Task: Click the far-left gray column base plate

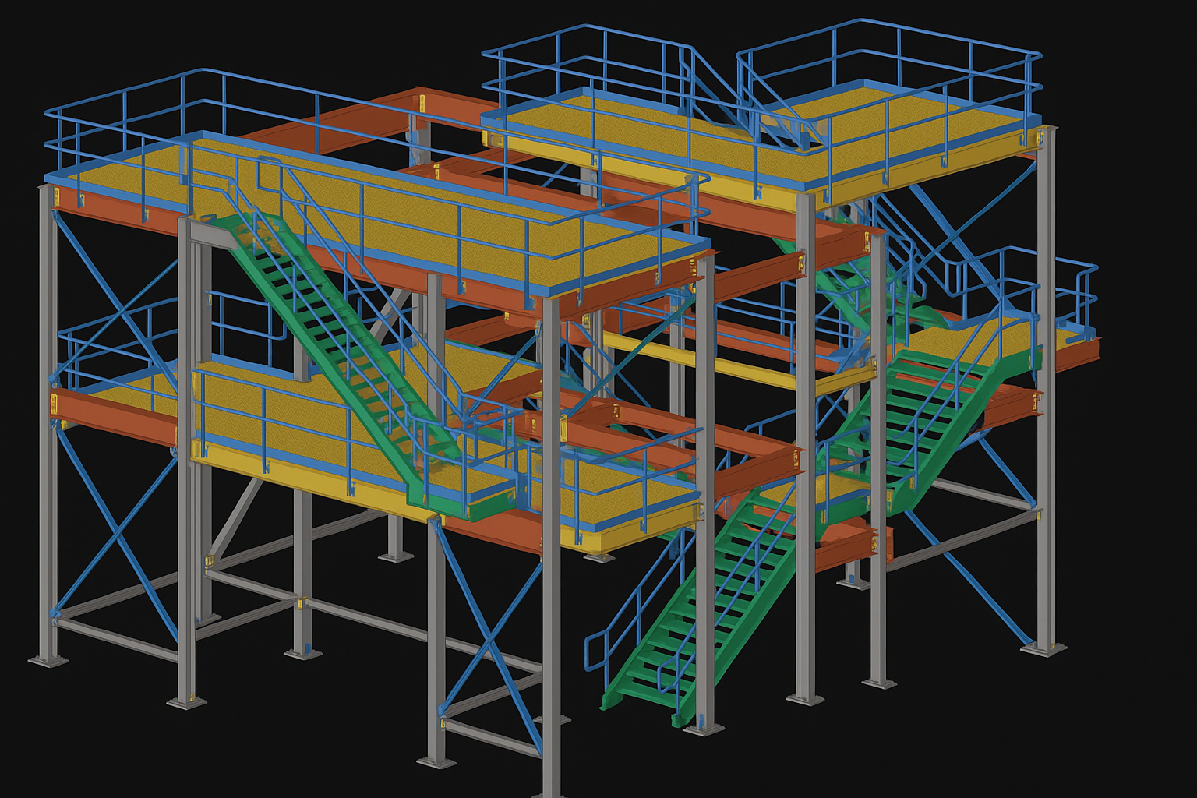Action: point(48,661)
